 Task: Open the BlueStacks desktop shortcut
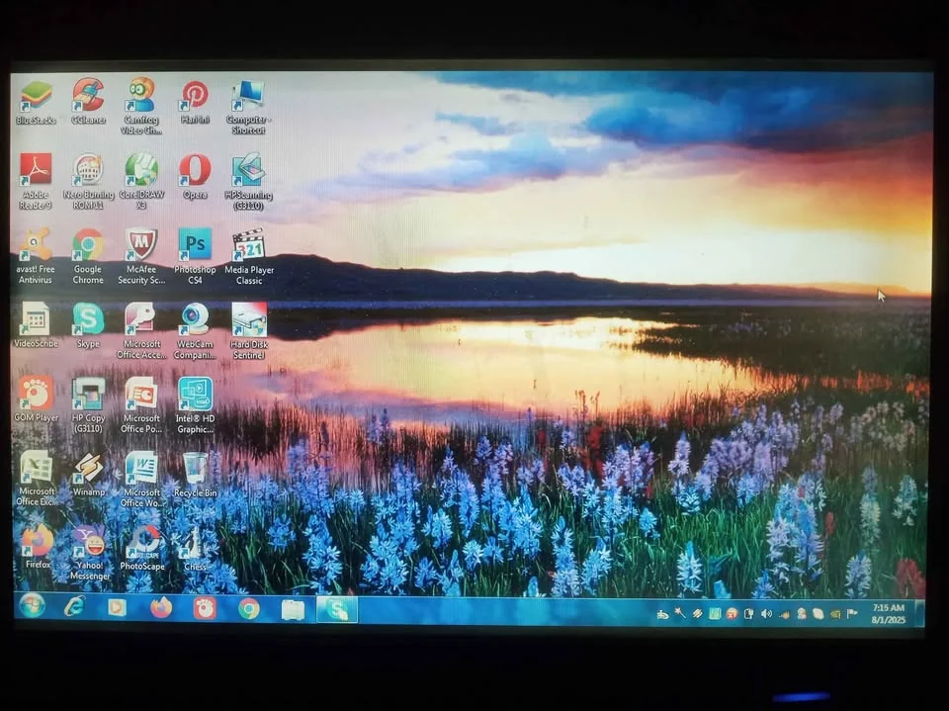click(x=36, y=103)
